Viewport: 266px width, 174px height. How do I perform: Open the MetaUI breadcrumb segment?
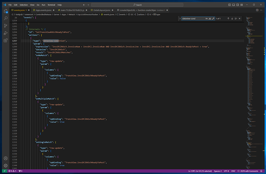coord(72,15)
